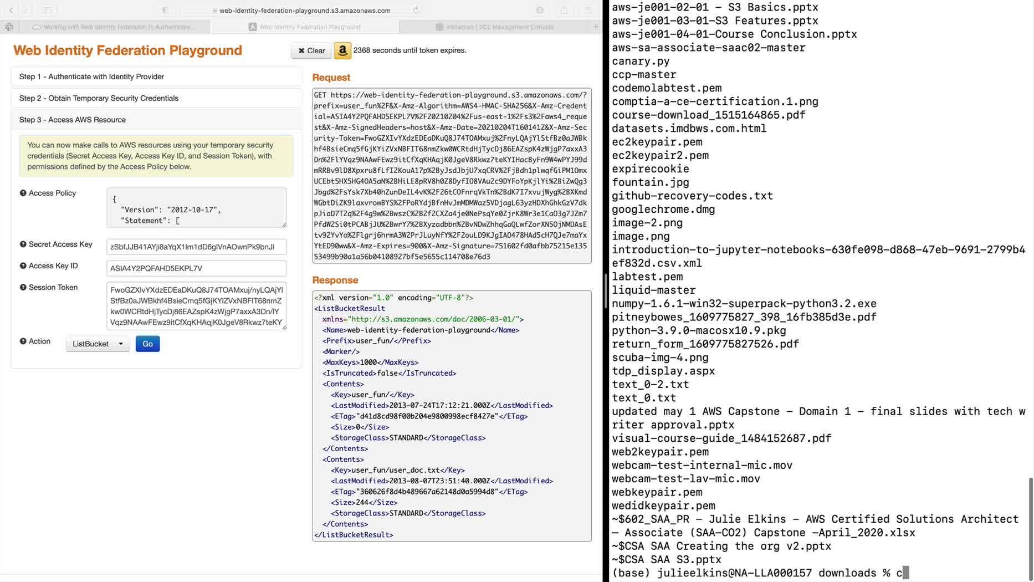Open the ListBucket action dropdown

[x=98, y=344]
